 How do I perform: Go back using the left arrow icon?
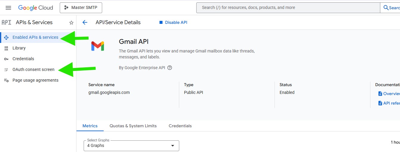coord(85,22)
